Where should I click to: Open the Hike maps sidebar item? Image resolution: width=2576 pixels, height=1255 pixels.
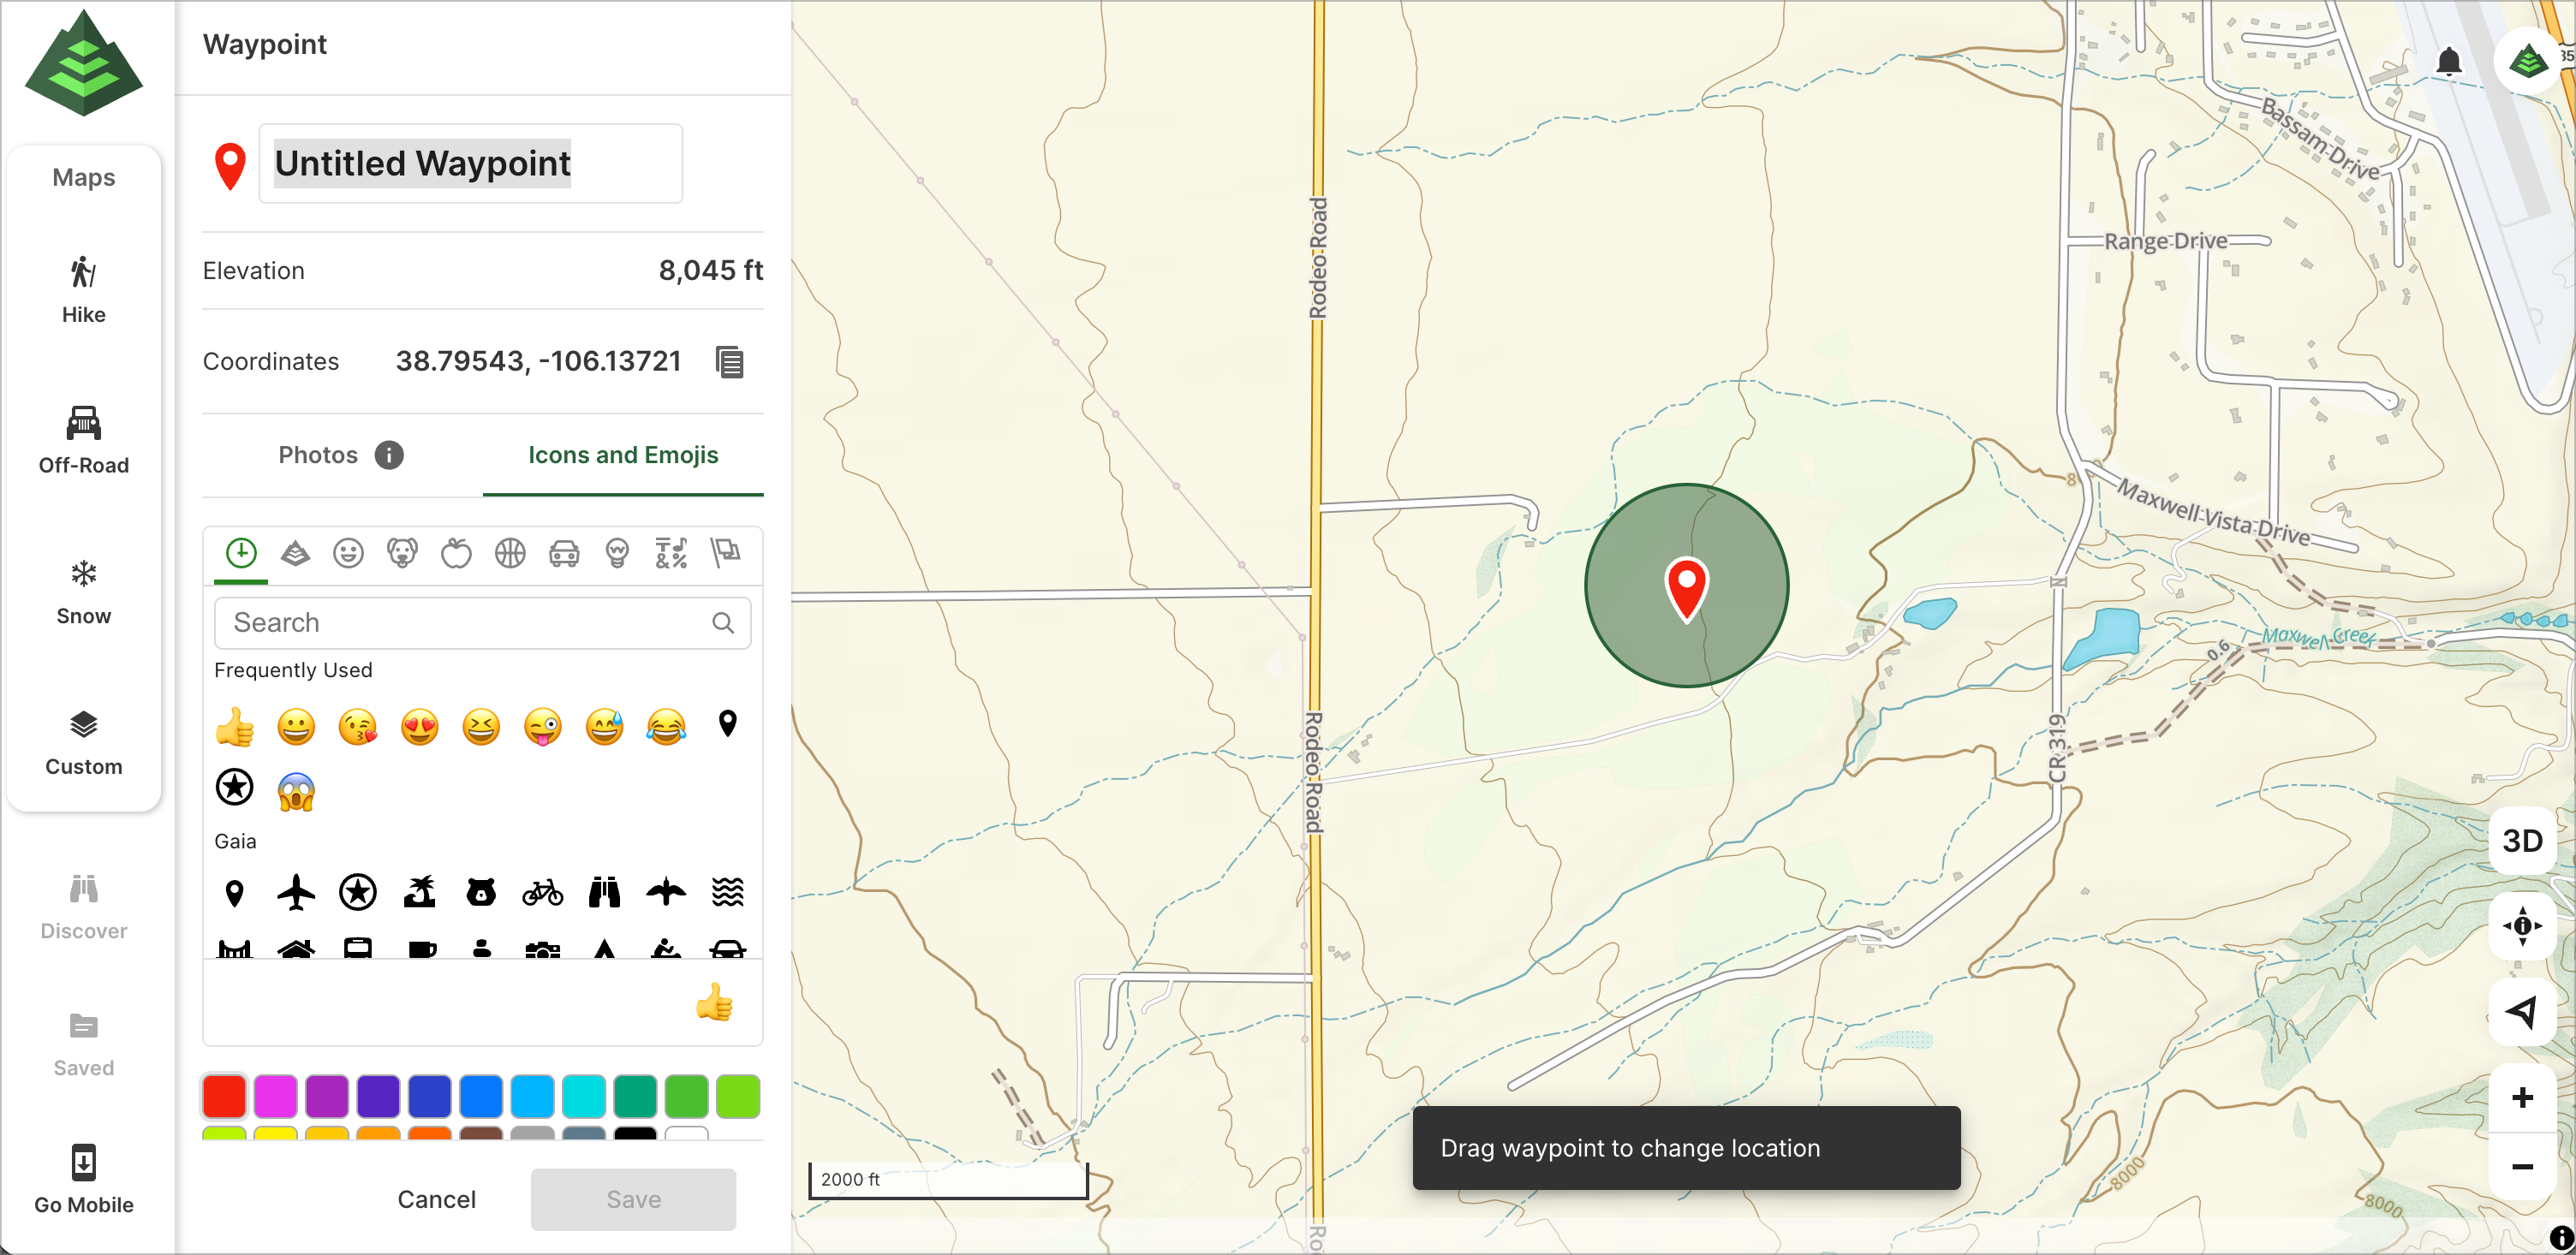83,289
